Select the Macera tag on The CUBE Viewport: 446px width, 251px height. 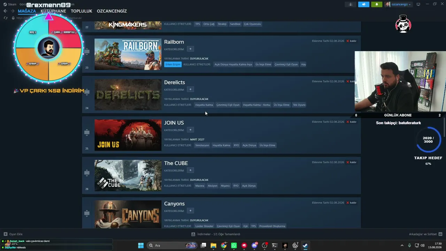tap(200, 186)
